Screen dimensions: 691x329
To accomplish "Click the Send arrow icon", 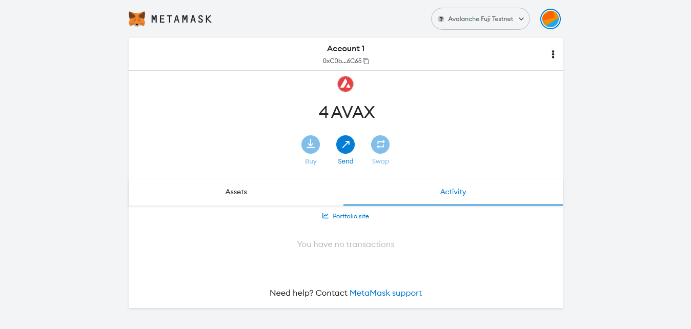I will pos(345,145).
